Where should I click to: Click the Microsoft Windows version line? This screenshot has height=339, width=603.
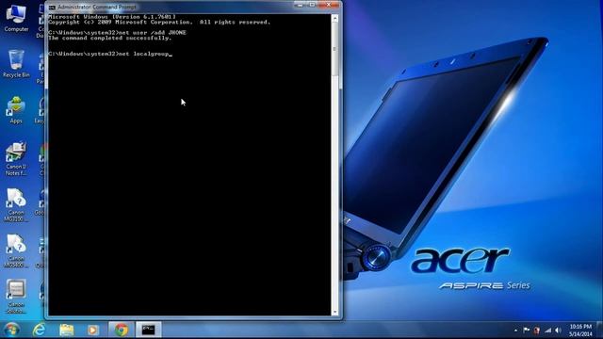click(112, 17)
